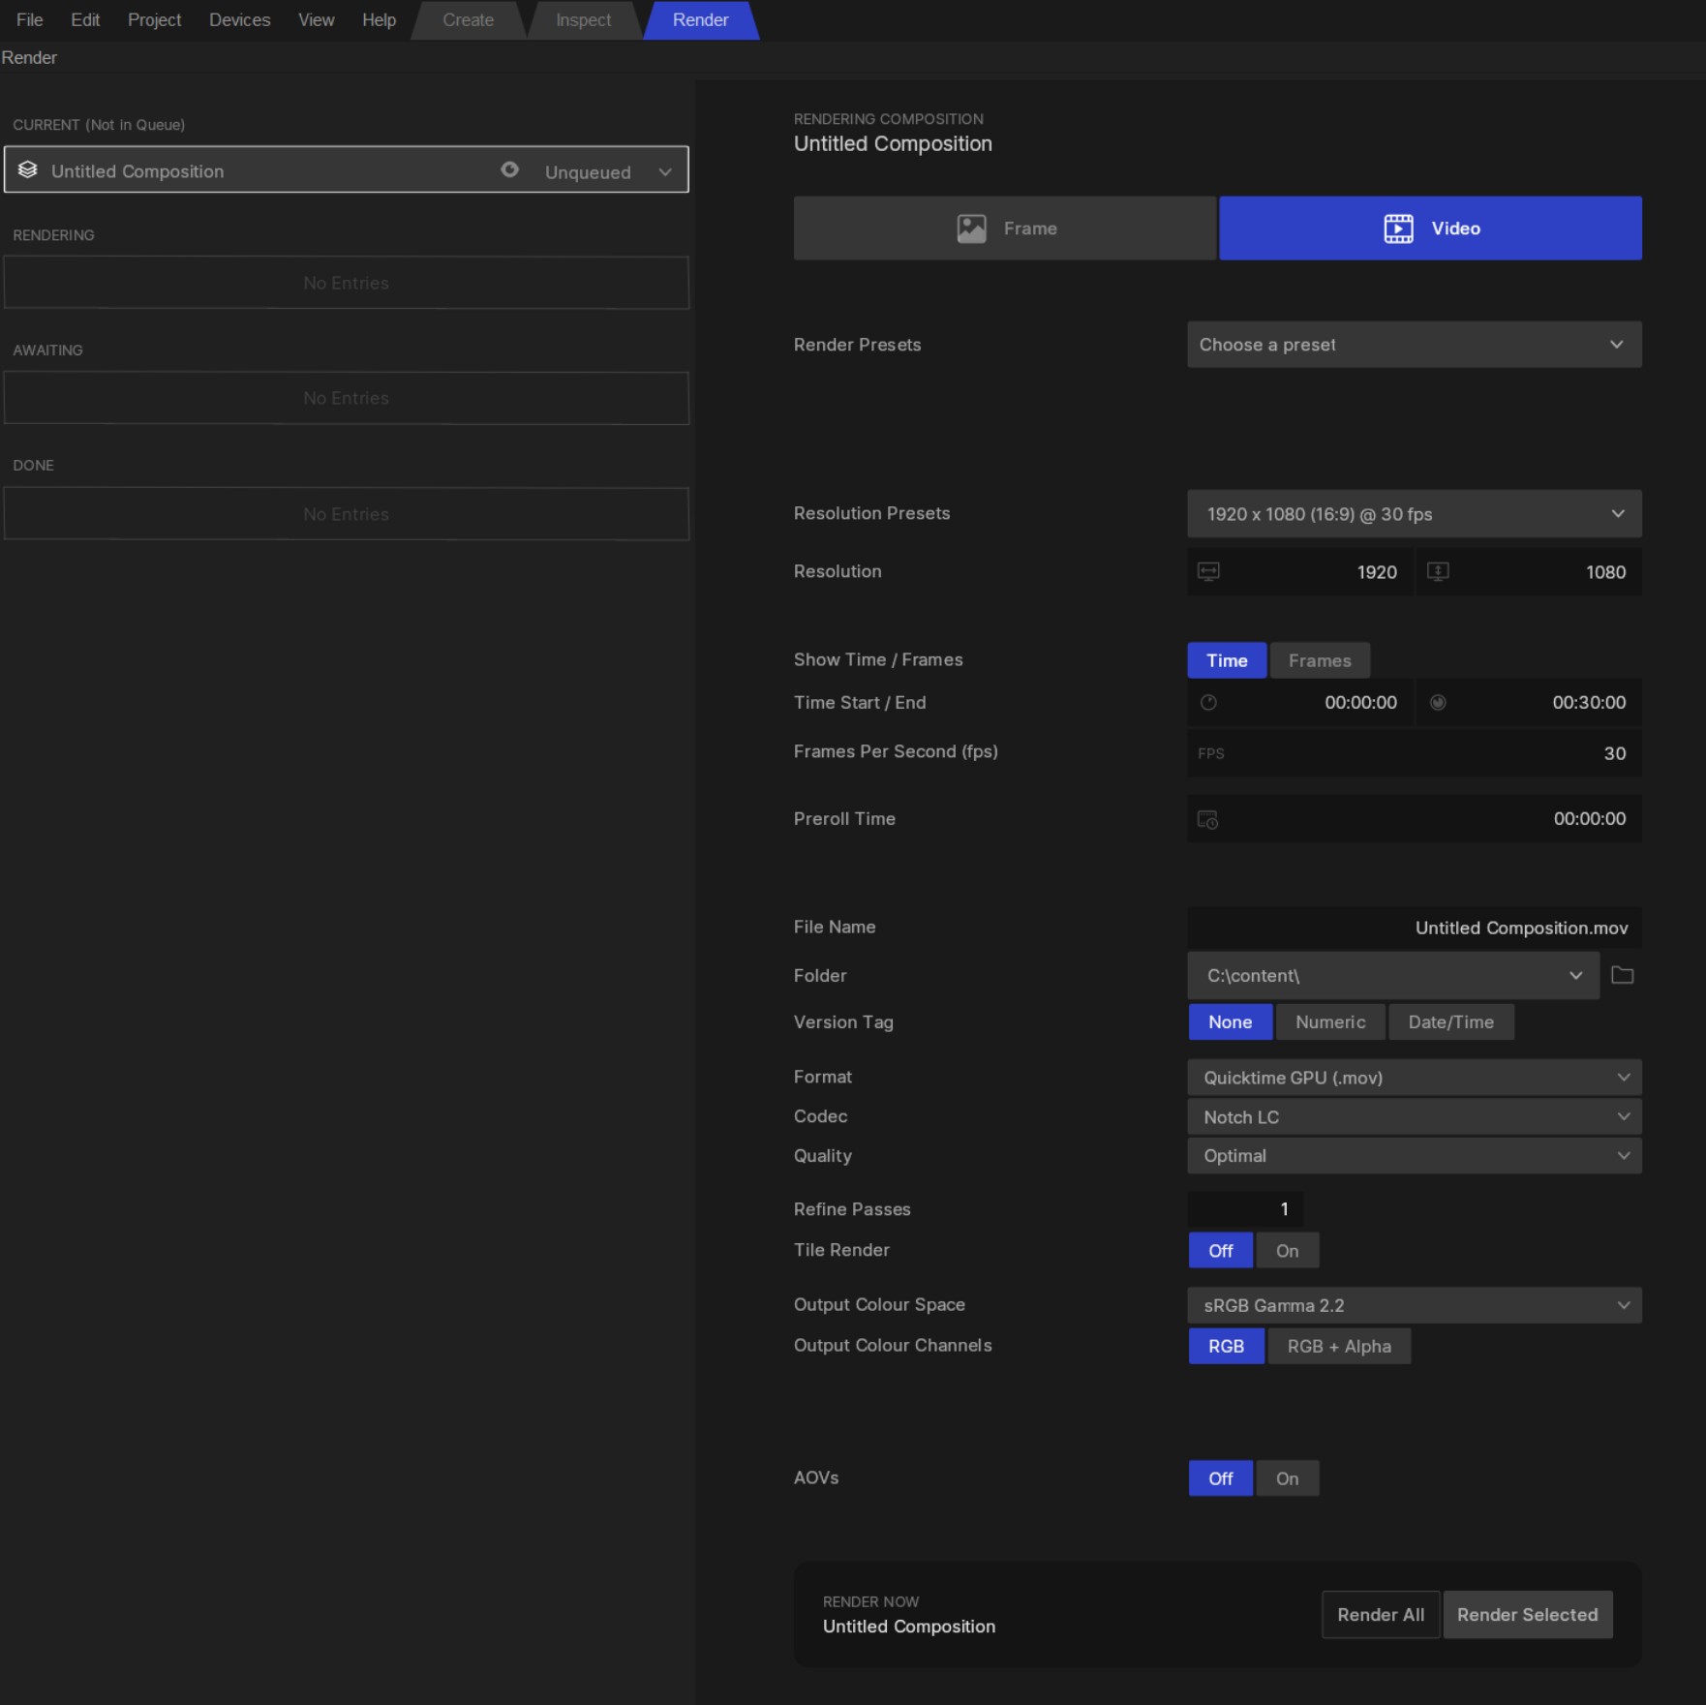Click the Render Selected button

[x=1527, y=1615]
